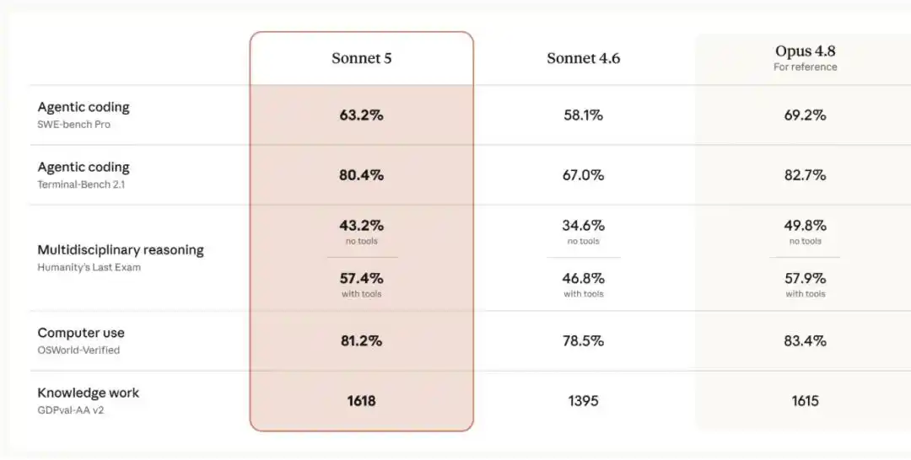Click the 63.2% score for Sonnet 5
Image resolution: width=911 pixels, height=460 pixels.
(x=361, y=115)
